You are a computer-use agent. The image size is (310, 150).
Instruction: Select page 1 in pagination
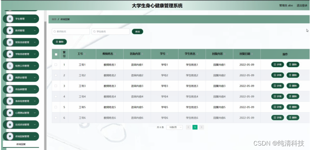[x=195, y=127]
